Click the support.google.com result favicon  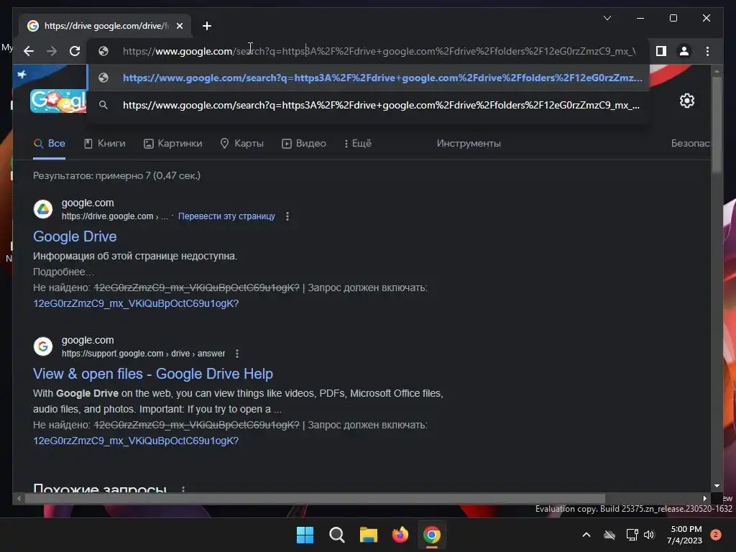(x=43, y=346)
